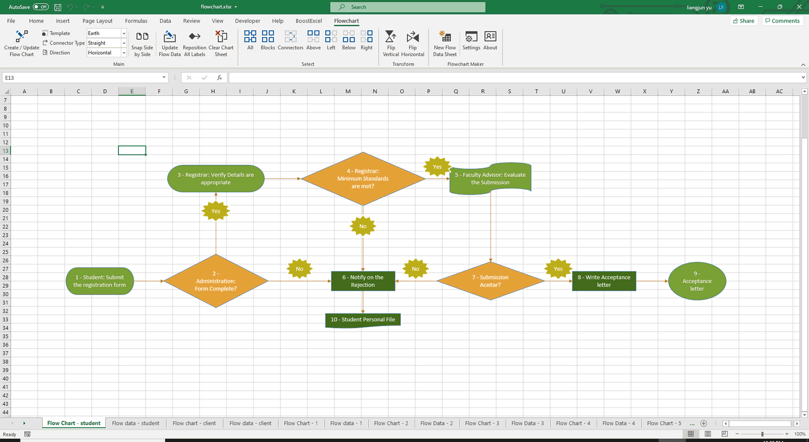Click the Connector Type option in the ribbon

click(x=63, y=43)
